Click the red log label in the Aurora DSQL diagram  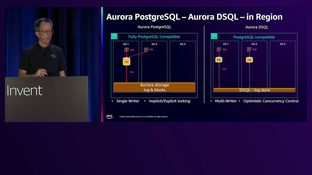tap(224, 69)
